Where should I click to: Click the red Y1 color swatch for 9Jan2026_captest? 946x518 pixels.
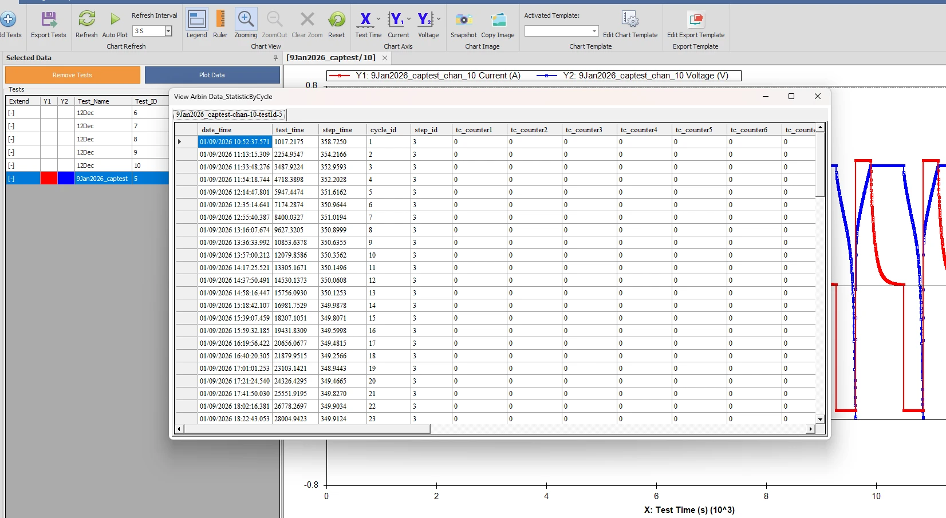[48, 179]
